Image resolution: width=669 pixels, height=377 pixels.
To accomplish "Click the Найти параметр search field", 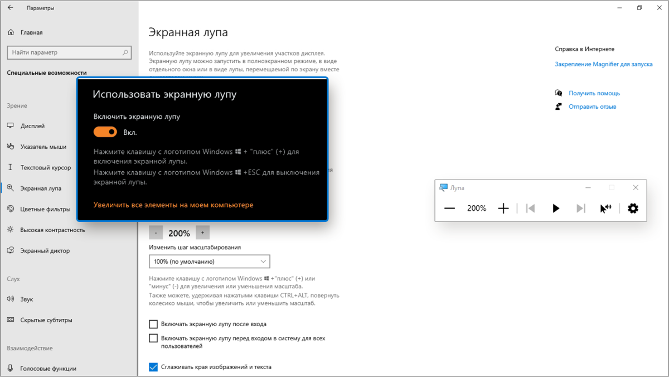I will pyautogui.click(x=69, y=52).
